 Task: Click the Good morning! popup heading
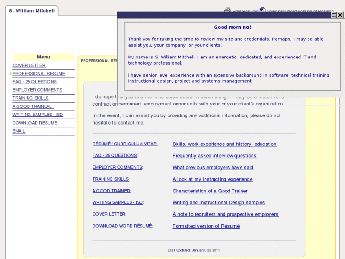pyautogui.click(x=233, y=27)
